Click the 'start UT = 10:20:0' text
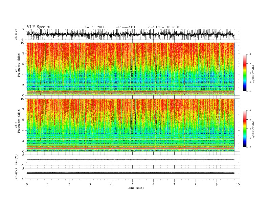This screenshot has height=207, width=268. (x=163, y=27)
